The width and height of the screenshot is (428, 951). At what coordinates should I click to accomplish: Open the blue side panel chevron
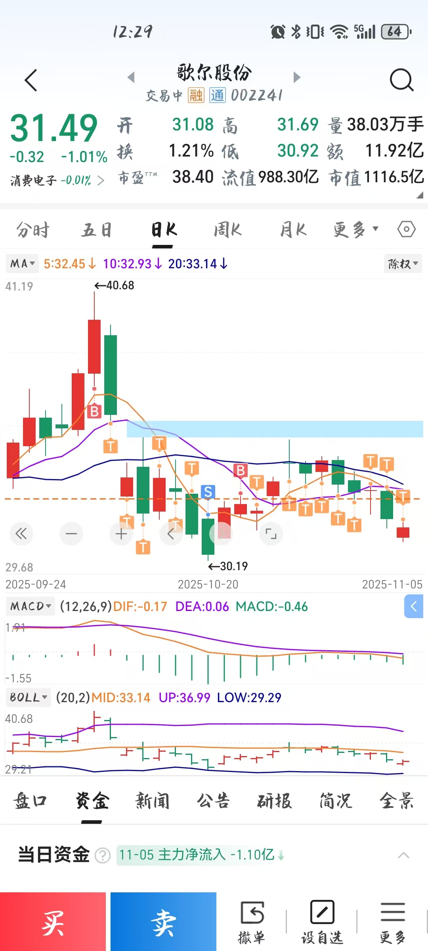(x=414, y=606)
